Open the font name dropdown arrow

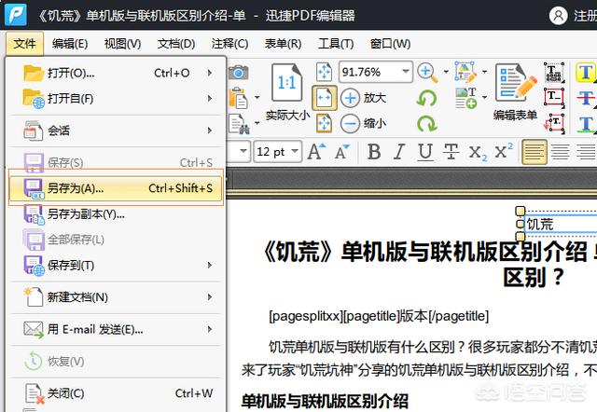click(243, 151)
